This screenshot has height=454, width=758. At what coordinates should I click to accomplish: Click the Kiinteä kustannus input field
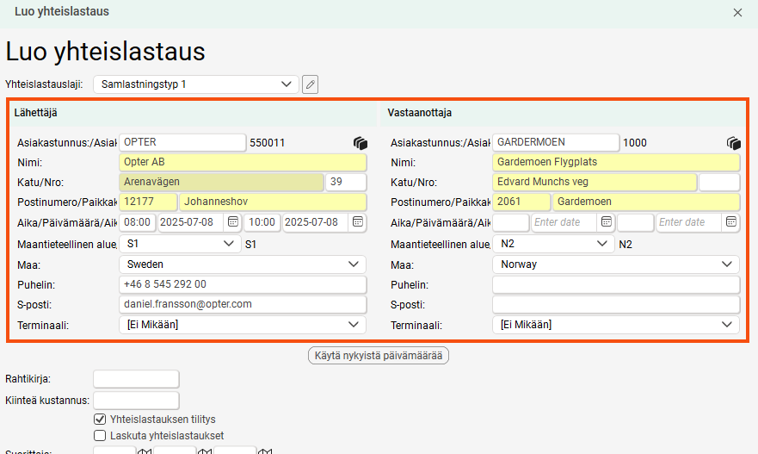[136, 401]
